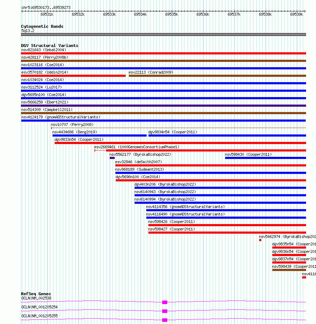Open the OCLN|NM_002538 transcript label
This screenshot has height=324, width=316.
point(36,298)
